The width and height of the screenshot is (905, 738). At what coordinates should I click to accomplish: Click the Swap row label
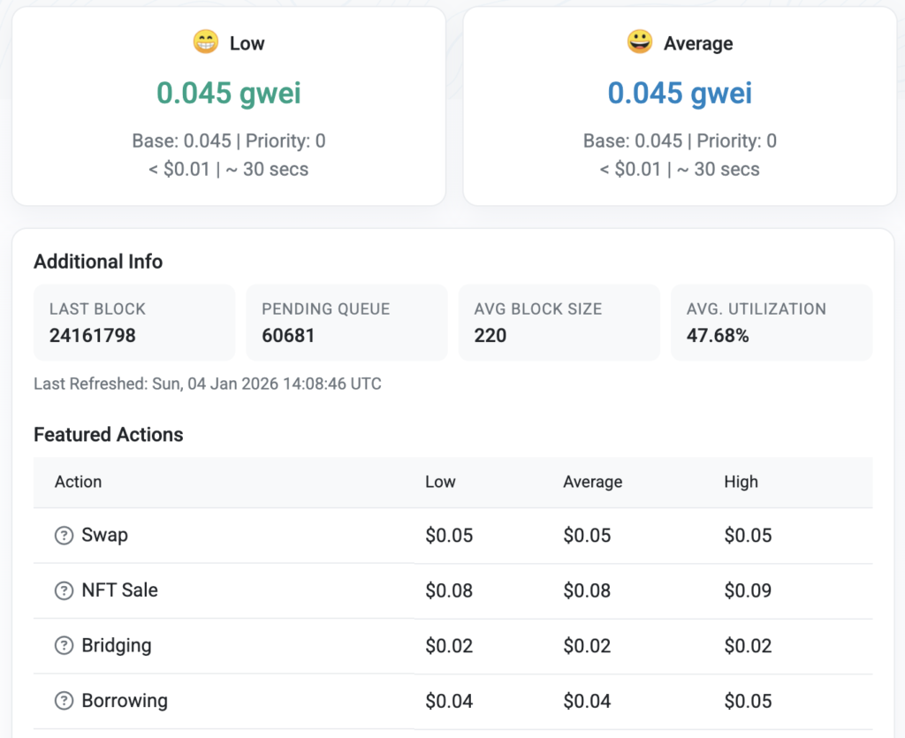click(x=104, y=536)
